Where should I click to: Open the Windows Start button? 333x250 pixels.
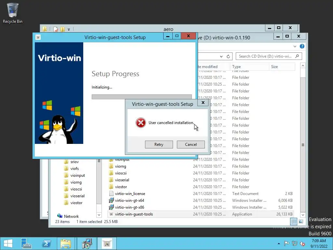8,243
